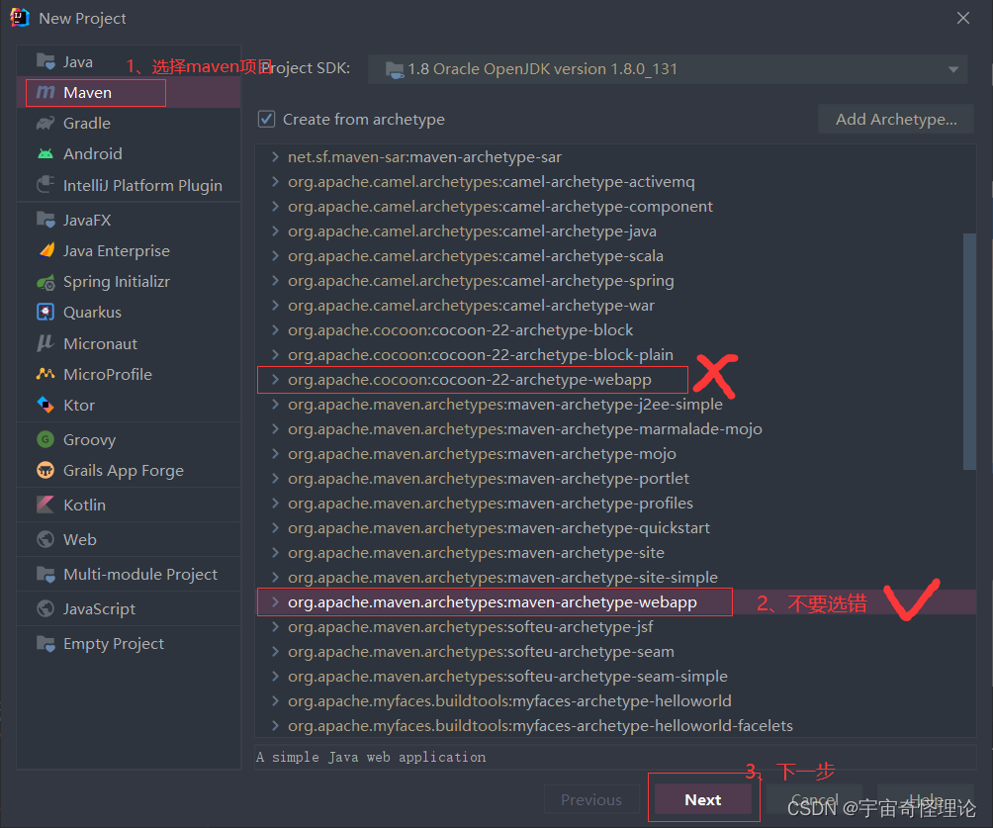The width and height of the screenshot is (993, 828).
Task: Click the Next button
Action: pyautogui.click(x=703, y=799)
